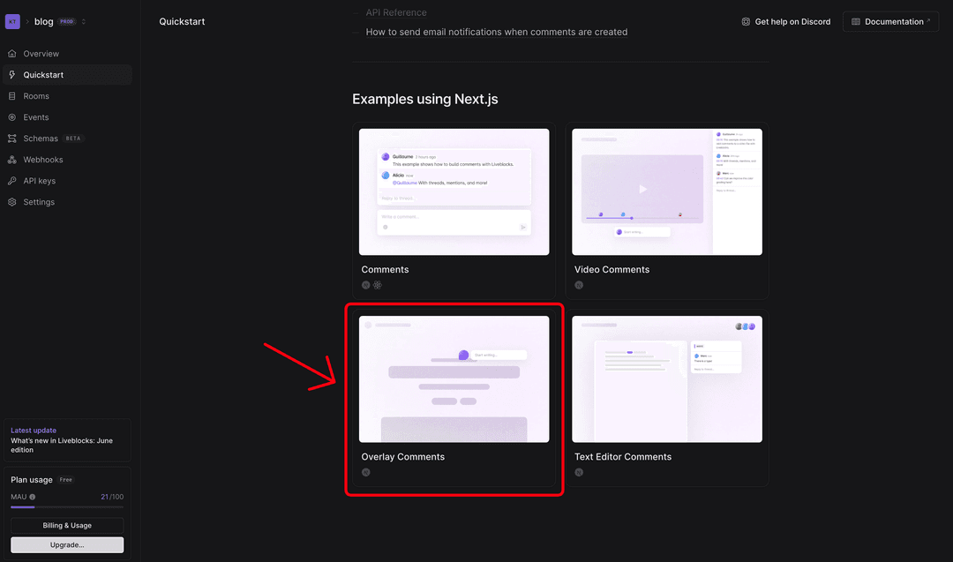The width and height of the screenshot is (953, 562).
Task: Click the Schemas icon
Action: click(x=12, y=139)
